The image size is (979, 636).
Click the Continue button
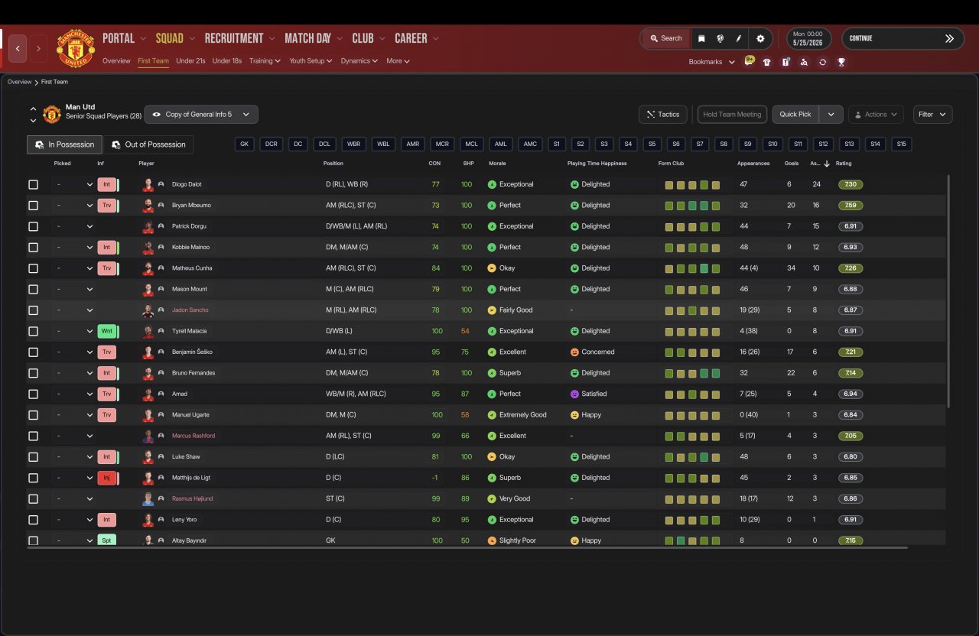[903, 38]
